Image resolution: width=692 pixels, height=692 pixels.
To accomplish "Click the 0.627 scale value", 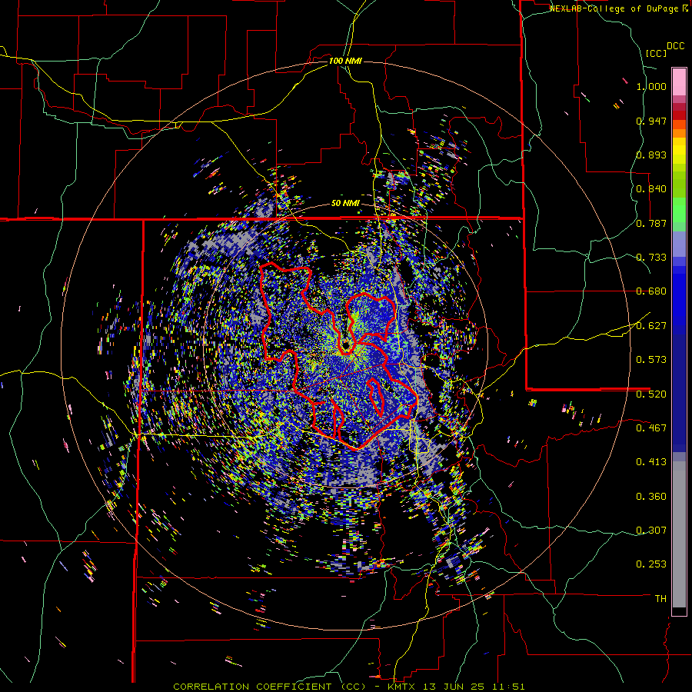I will click(x=651, y=326).
